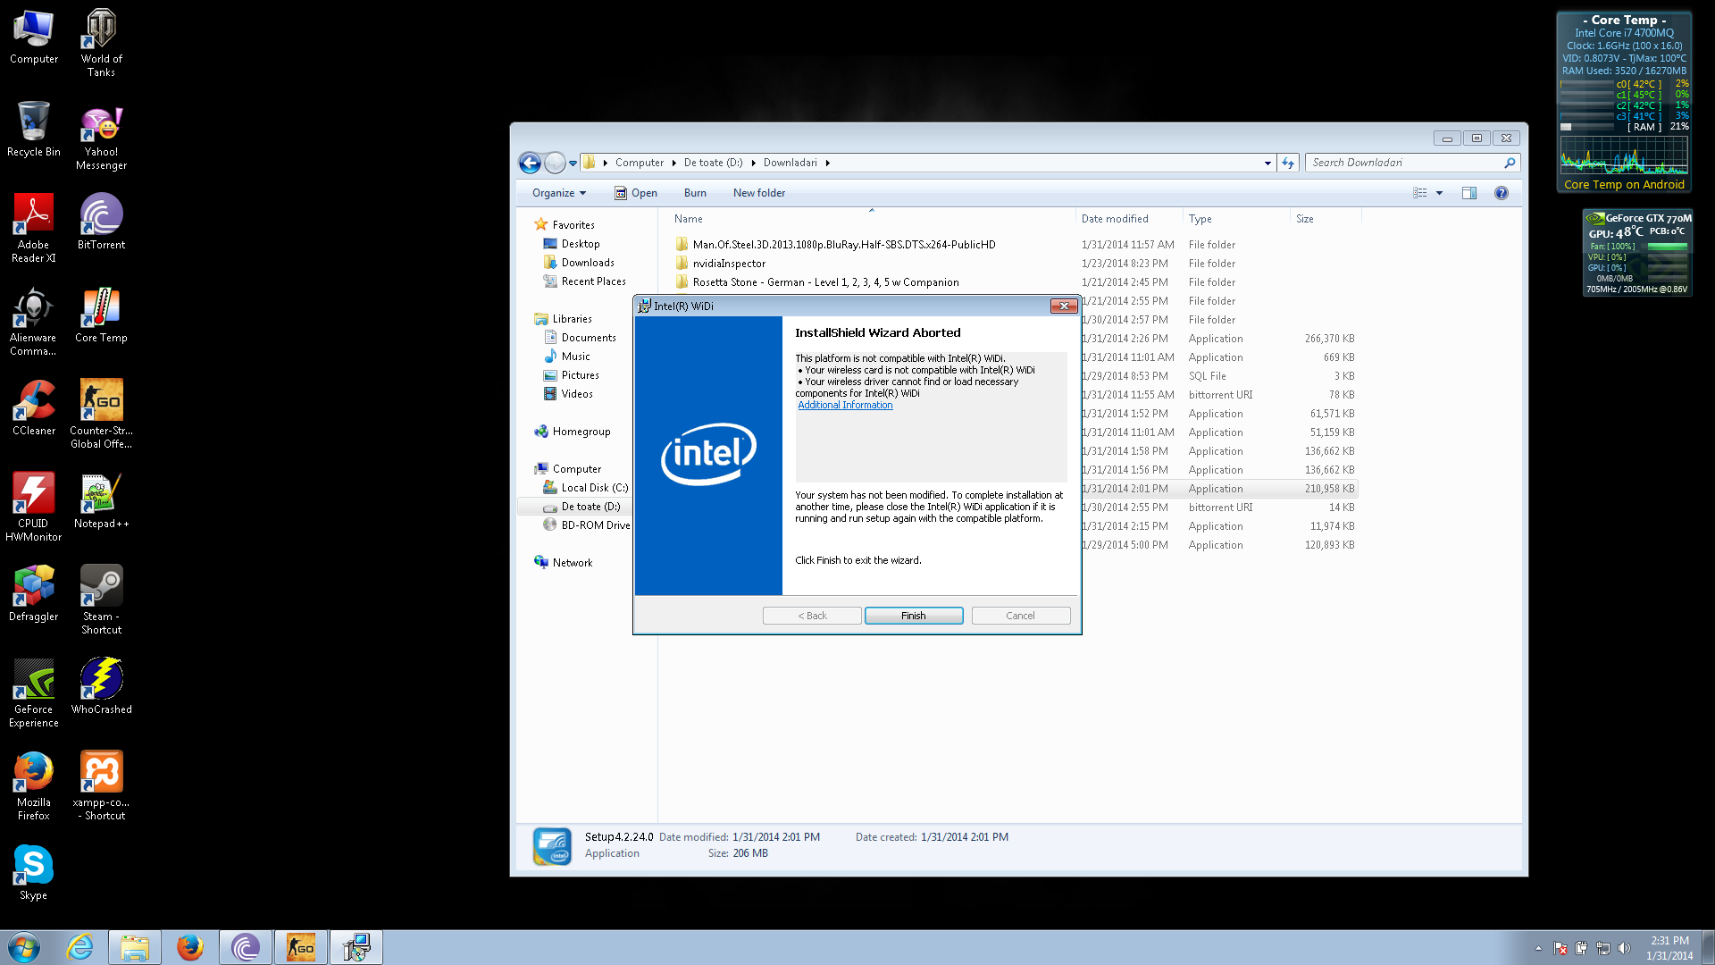Open change view options dropdown arrow
Screen dimensions: 1715x965
pyautogui.click(x=1439, y=193)
